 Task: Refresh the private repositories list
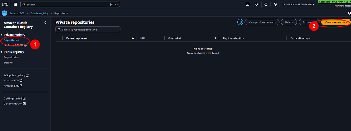click(240, 22)
